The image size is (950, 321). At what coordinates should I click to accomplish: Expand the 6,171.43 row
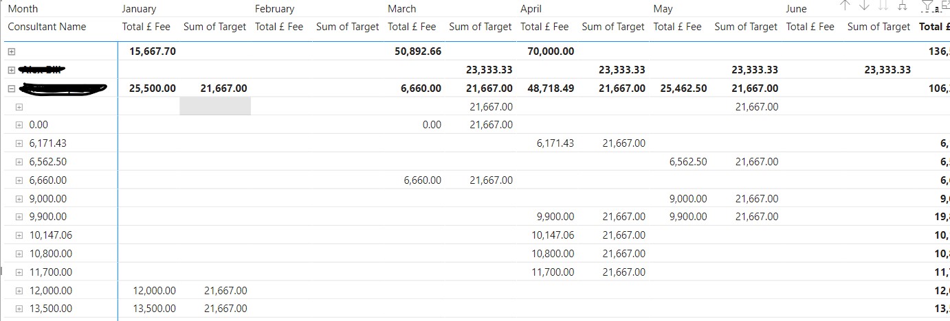(x=19, y=143)
